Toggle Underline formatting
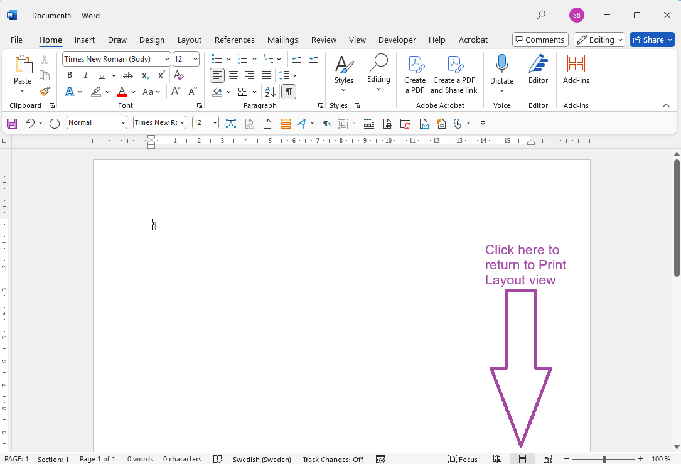This screenshot has height=464, width=681. [102, 75]
